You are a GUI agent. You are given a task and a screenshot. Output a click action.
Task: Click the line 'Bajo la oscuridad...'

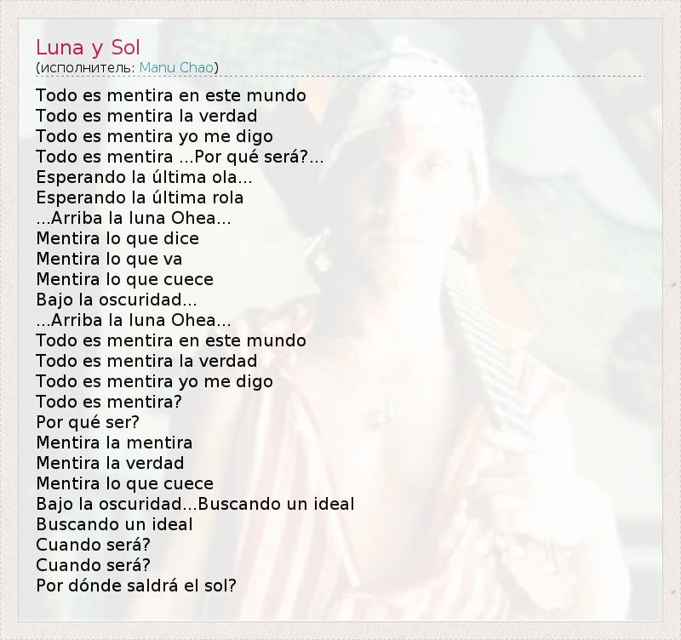point(117,300)
